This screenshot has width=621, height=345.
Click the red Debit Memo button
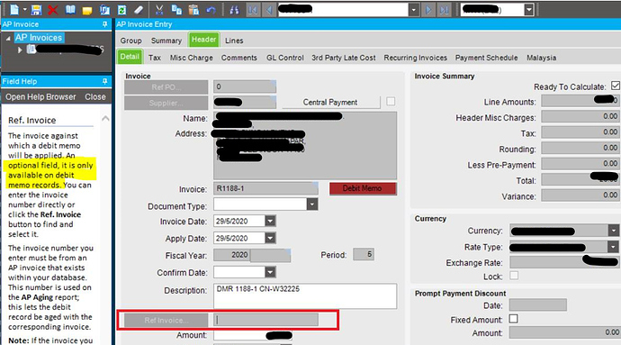tap(363, 188)
